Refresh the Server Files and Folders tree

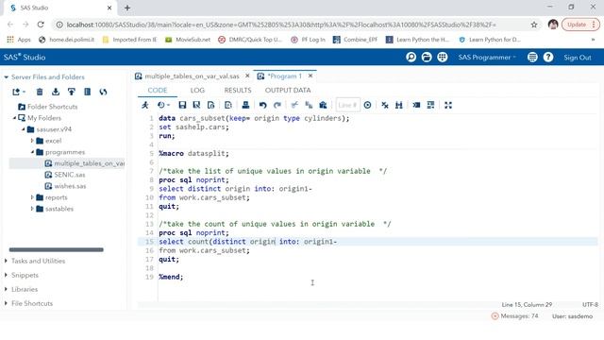click(x=103, y=92)
